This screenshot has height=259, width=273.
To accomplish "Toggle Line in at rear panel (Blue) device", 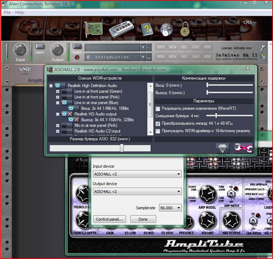I will click(67, 102).
